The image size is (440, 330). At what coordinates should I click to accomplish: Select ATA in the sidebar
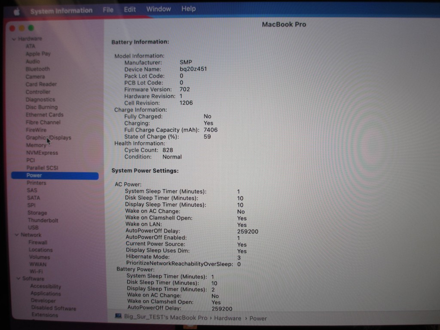(x=31, y=46)
